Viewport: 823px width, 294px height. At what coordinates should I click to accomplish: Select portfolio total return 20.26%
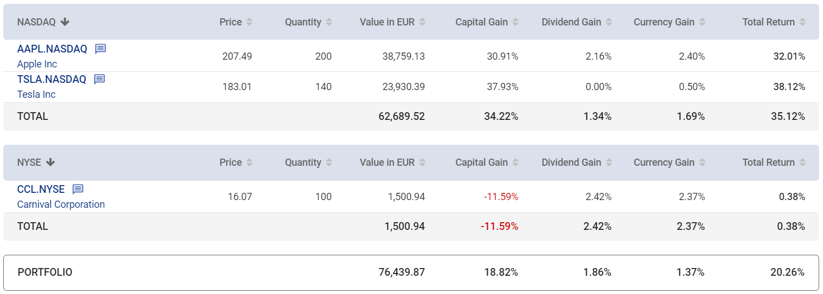(788, 272)
